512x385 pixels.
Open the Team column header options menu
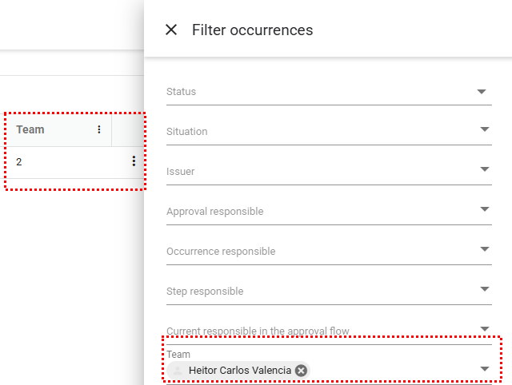pos(99,129)
